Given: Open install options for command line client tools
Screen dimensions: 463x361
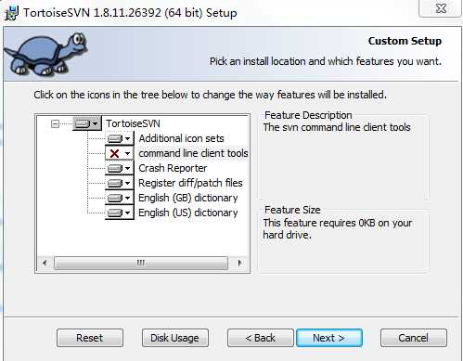Looking at the screenshot, I should coord(120,153).
